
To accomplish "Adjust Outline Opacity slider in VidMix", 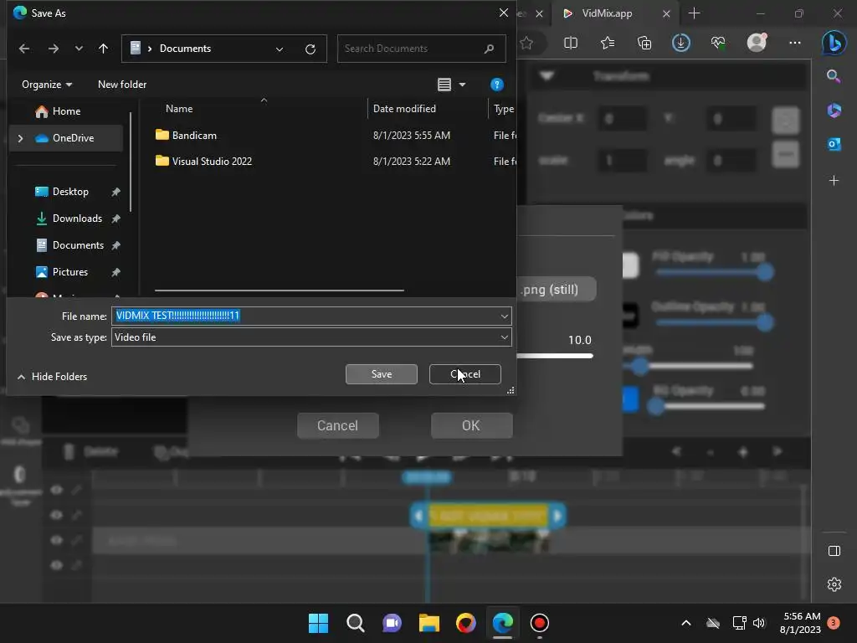I will pyautogui.click(x=765, y=322).
